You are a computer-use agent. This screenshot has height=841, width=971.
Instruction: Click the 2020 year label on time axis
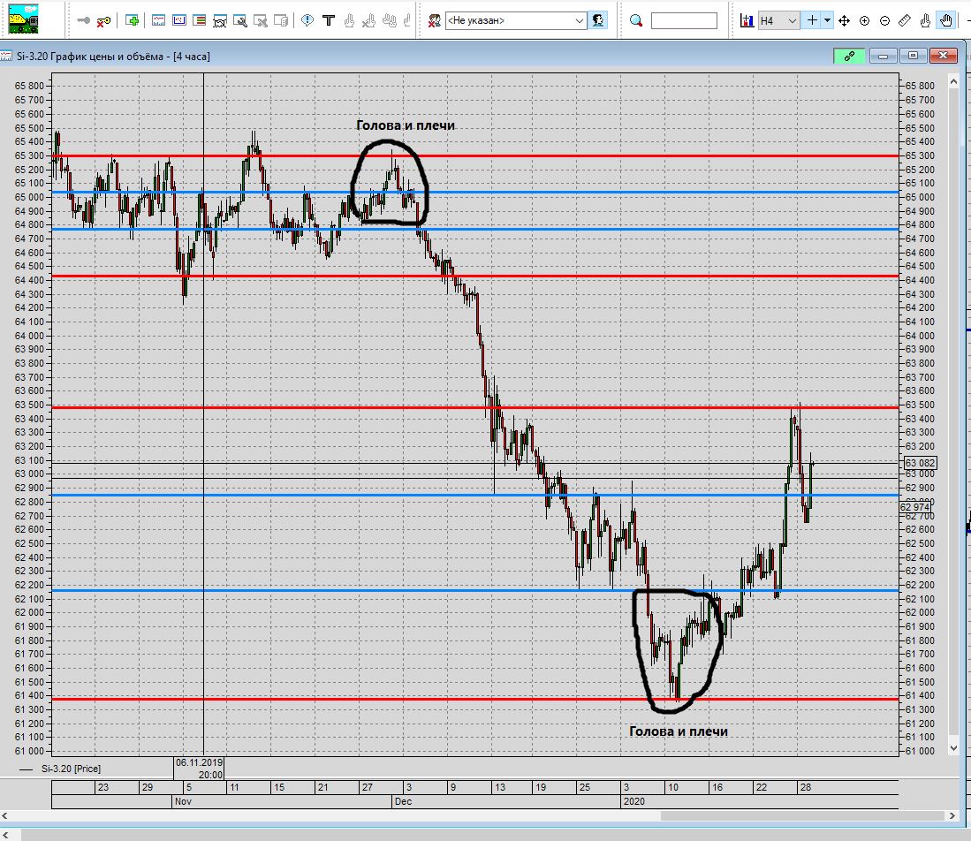point(634,801)
